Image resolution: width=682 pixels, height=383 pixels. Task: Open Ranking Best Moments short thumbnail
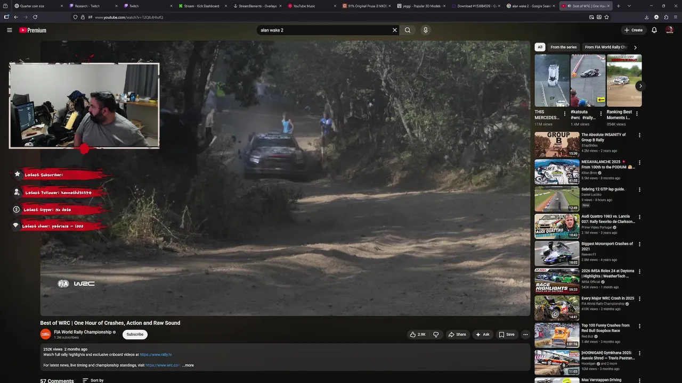pyautogui.click(x=624, y=80)
